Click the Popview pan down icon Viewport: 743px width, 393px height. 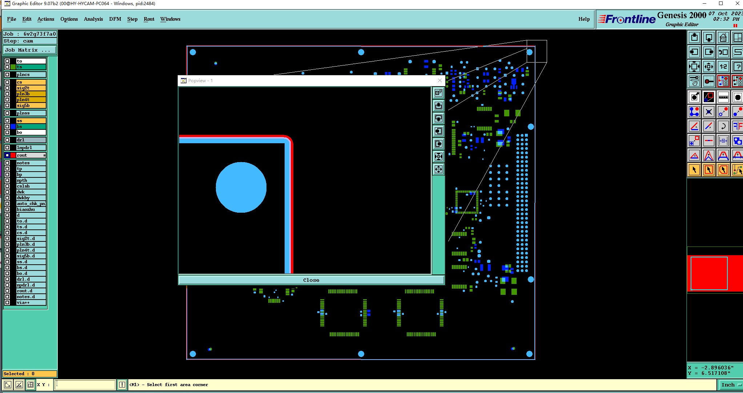[x=439, y=119]
